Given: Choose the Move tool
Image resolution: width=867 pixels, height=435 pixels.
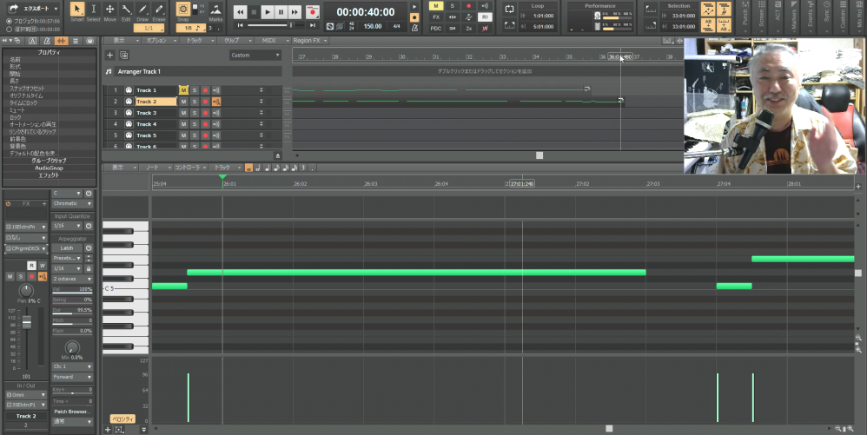Looking at the screenshot, I should (109, 11).
